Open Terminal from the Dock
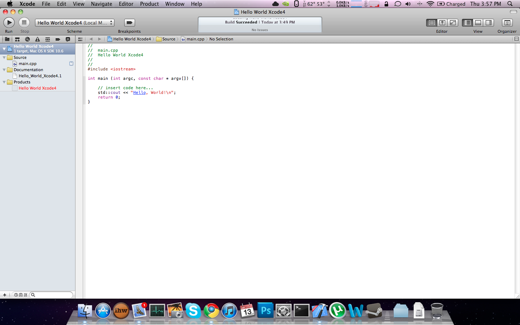520x325 pixels. 302,311
